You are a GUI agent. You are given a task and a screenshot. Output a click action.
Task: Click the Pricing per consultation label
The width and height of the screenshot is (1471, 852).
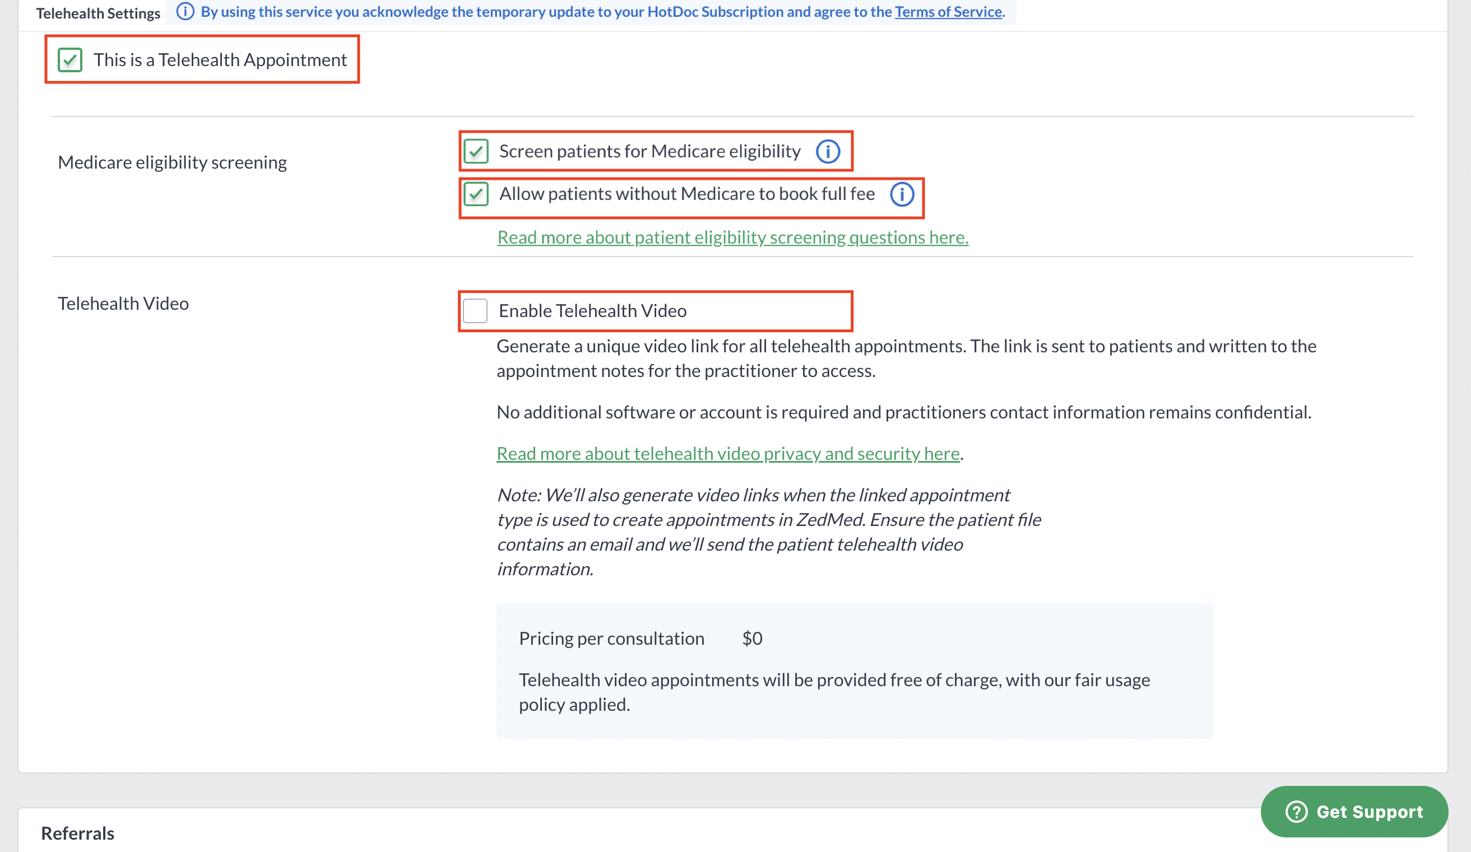pos(612,639)
